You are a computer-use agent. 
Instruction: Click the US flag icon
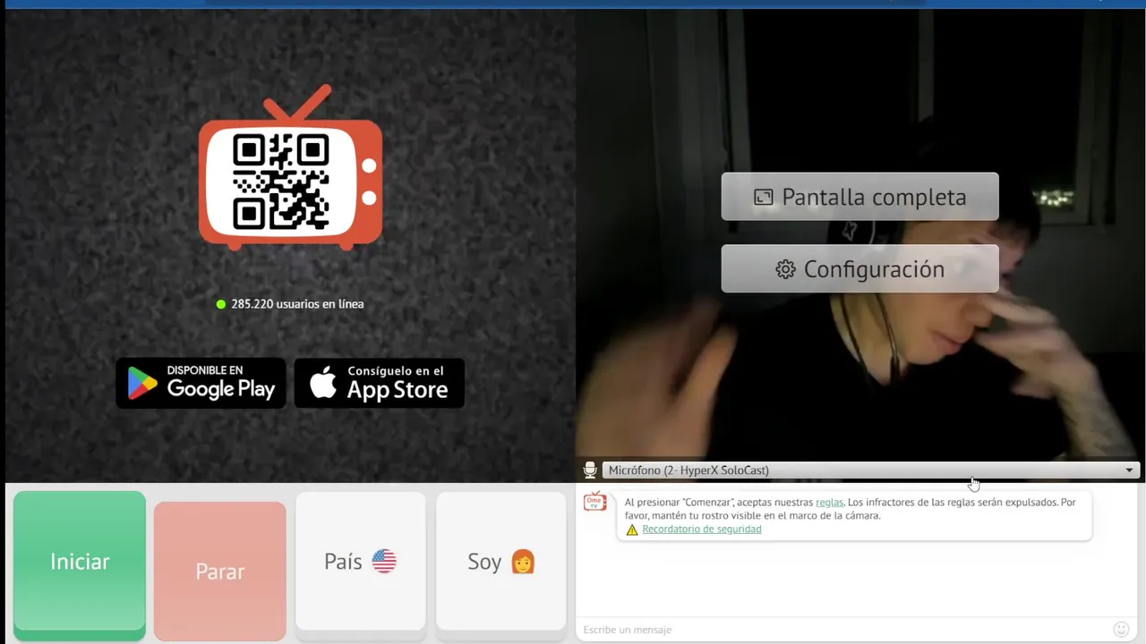pos(384,562)
